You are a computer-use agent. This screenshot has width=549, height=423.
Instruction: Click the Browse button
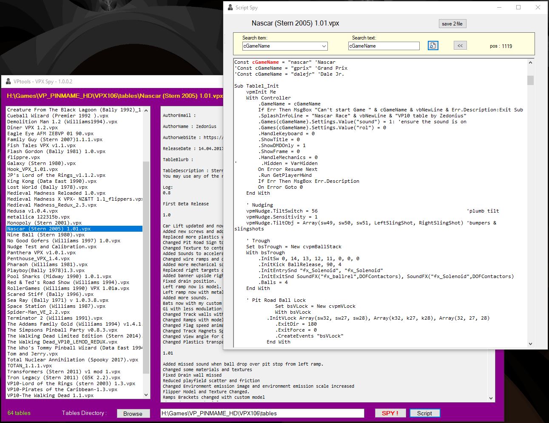pyautogui.click(x=133, y=414)
